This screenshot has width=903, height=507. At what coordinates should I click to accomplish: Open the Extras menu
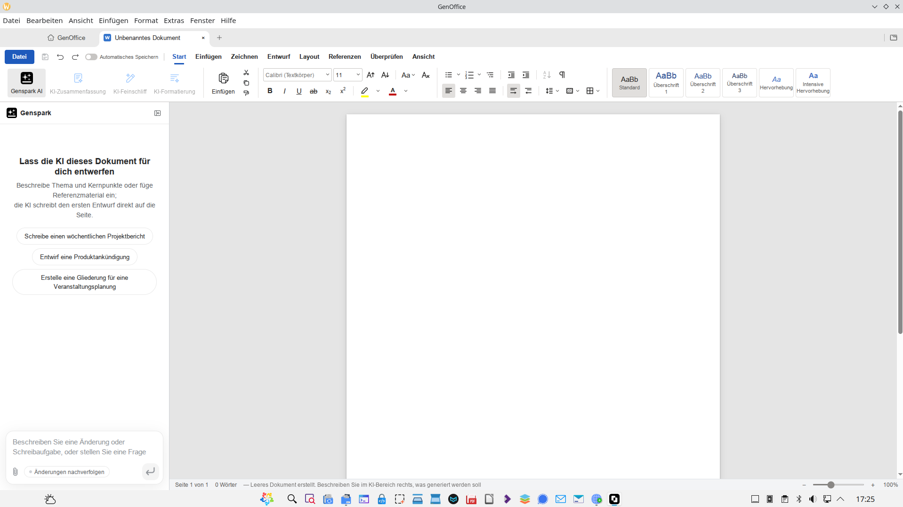click(174, 21)
